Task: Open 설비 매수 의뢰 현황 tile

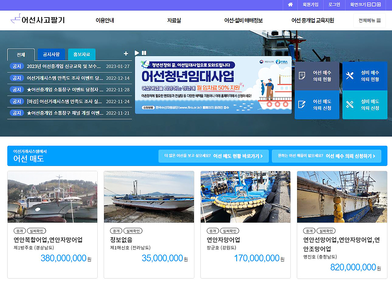Action: 365,76
